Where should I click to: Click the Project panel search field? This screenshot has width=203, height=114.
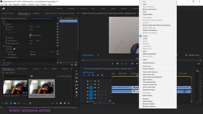(x=15, y=76)
